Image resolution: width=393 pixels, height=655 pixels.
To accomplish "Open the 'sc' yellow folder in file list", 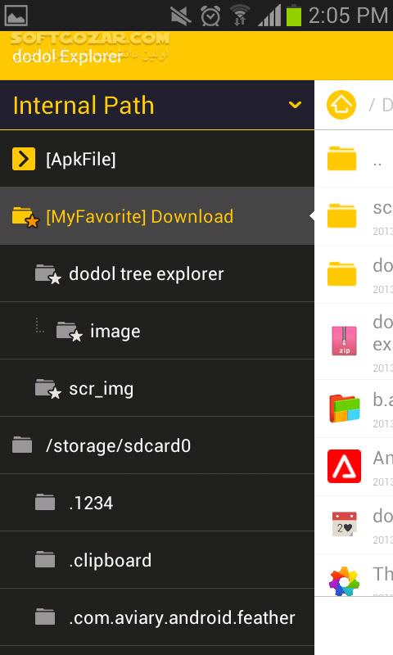I will (341, 215).
